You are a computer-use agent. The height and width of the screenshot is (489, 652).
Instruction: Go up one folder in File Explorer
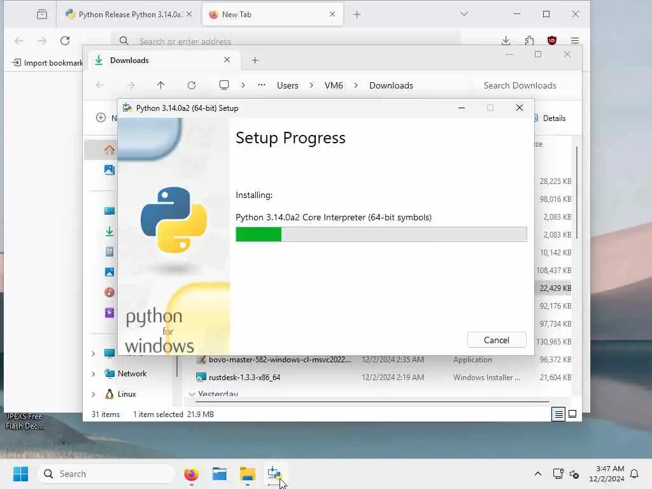click(x=161, y=85)
